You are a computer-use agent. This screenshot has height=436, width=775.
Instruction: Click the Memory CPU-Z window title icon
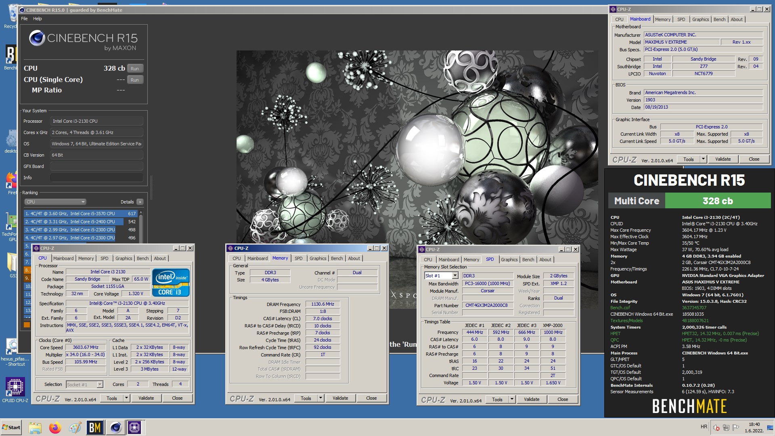pyautogui.click(x=230, y=248)
